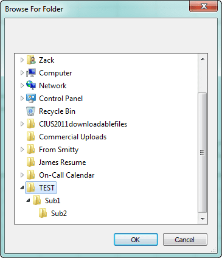The image size is (222, 258).
Task: Select the Recycle Bin icon
Action: tap(31, 111)
